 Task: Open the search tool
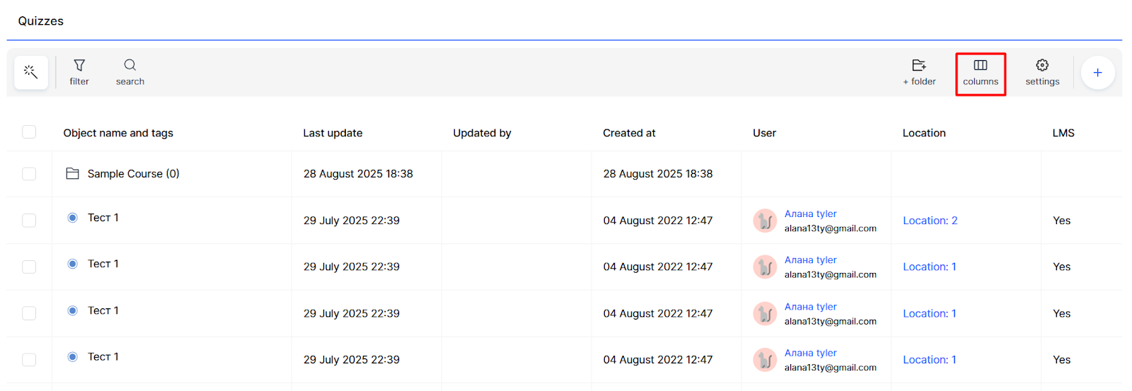[130, 72]
